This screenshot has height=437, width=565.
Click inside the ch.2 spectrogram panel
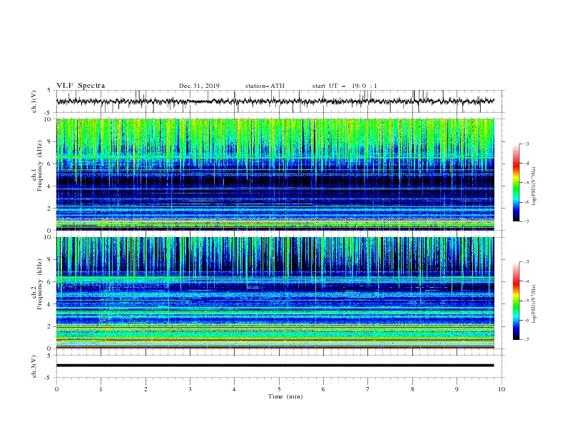275,293
